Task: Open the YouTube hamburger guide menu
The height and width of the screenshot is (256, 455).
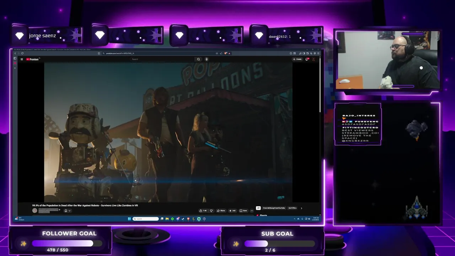Action: (22, 59)
